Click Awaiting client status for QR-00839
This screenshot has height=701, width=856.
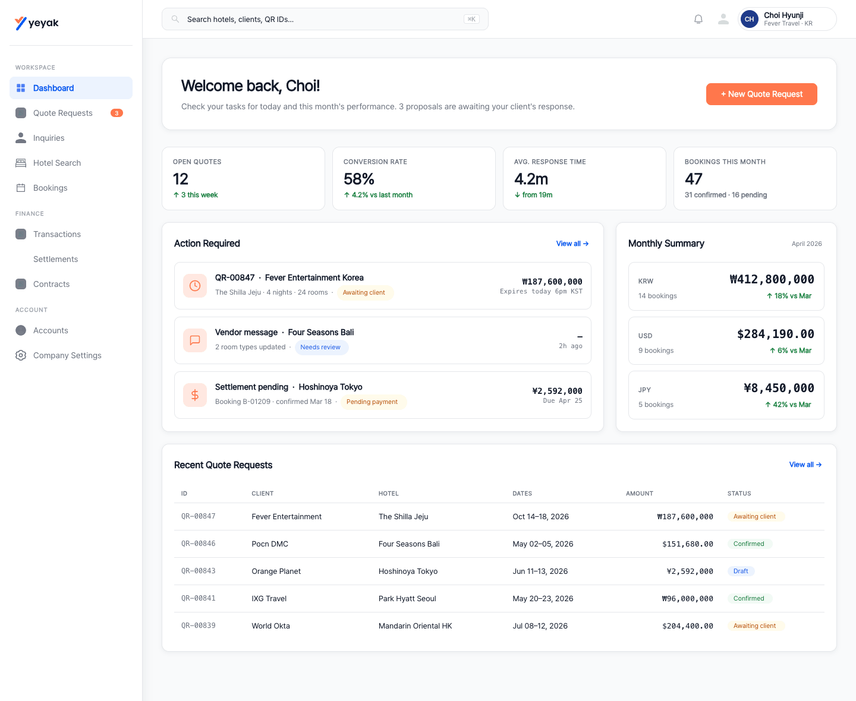755,626
